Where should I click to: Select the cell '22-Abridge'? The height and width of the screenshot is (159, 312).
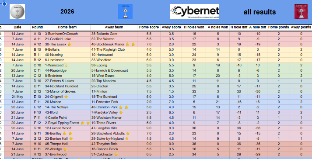pyautogui.click(x=67, y=149)
